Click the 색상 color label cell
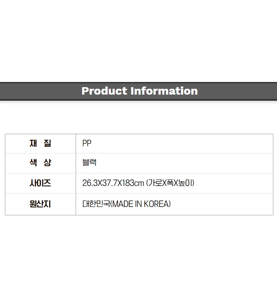The image size is (277, 297). tap(41, 163)
